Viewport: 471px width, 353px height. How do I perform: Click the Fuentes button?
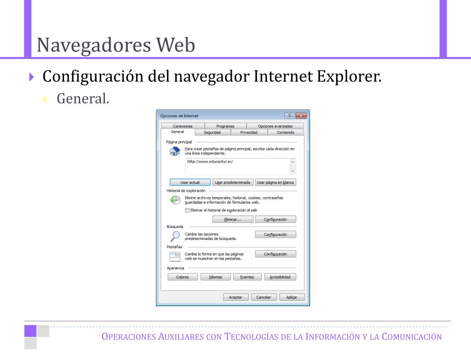[x=247, y=277]
